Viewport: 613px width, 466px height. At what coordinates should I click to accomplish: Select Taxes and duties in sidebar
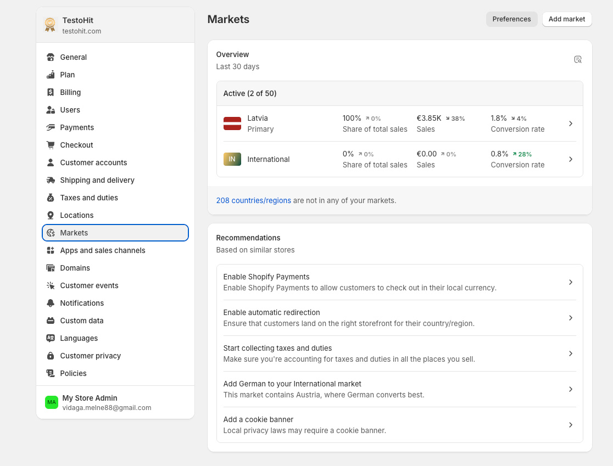[89, 198]
